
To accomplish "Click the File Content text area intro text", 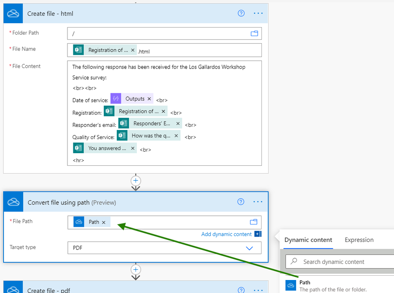I will tap(159, 72).
